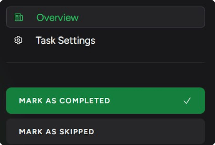Image resolution: width=215 pixels, height=145 pixels.
Task: Select the green Overview text label
Action: tap(57, 17)
